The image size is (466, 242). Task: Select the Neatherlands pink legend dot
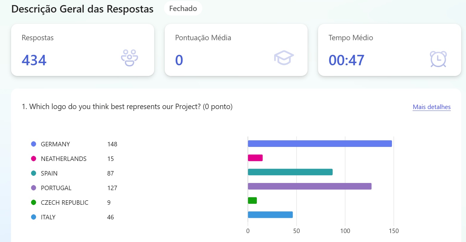34,159
